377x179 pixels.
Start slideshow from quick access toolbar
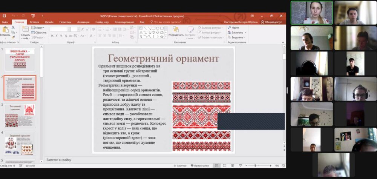(33, 16)
